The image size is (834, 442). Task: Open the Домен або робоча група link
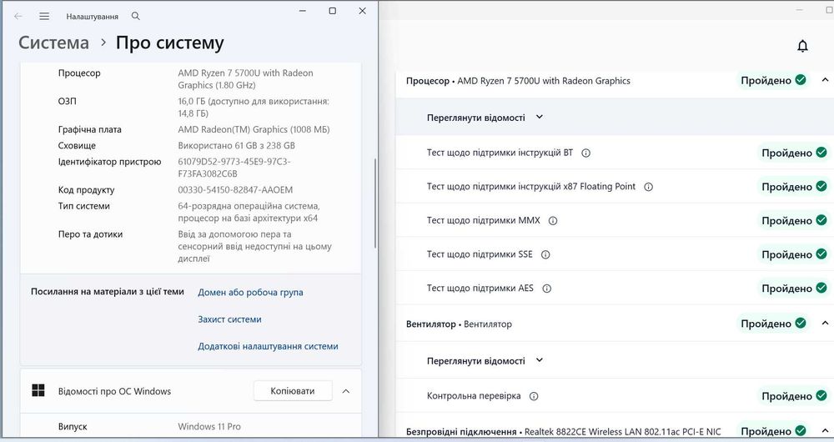tap(250, 293)
